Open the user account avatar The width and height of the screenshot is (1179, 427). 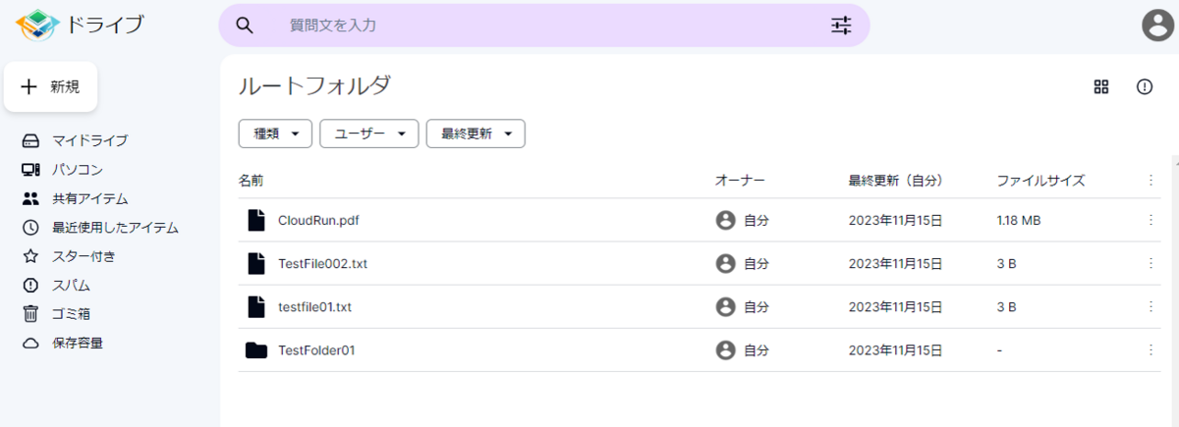[x=1158, y=26]
